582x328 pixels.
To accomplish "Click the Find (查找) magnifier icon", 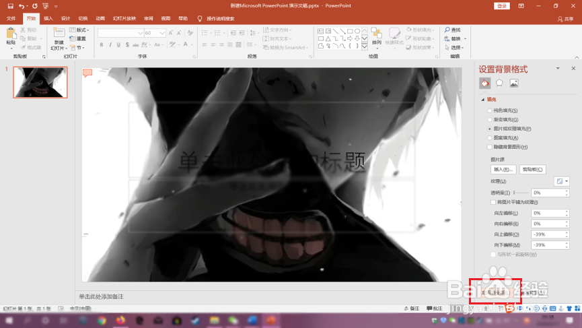I will point(447,30).
